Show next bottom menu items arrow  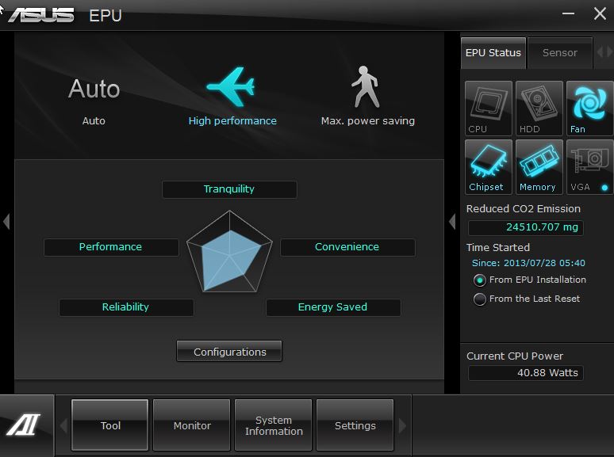coord(402,425)
